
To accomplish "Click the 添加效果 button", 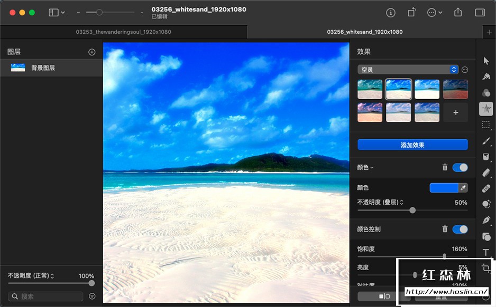I will pyautogui.click(x=412, y=144).
